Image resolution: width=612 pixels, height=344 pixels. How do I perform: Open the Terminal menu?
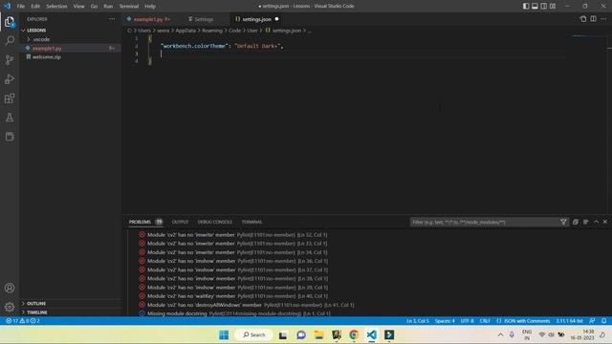coord(129,7)
